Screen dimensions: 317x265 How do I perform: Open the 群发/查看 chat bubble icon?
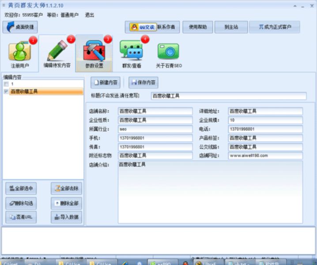coord(132,52)
